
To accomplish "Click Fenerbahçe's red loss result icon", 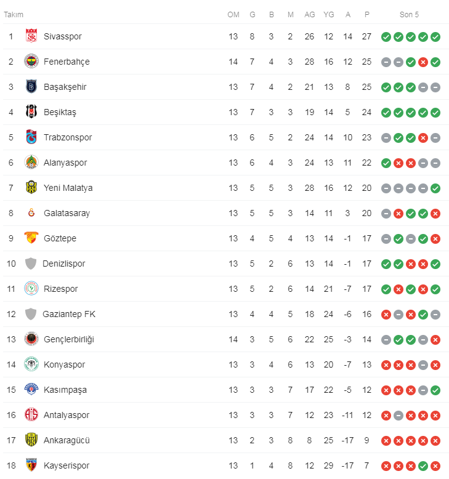I will [423, 62].
